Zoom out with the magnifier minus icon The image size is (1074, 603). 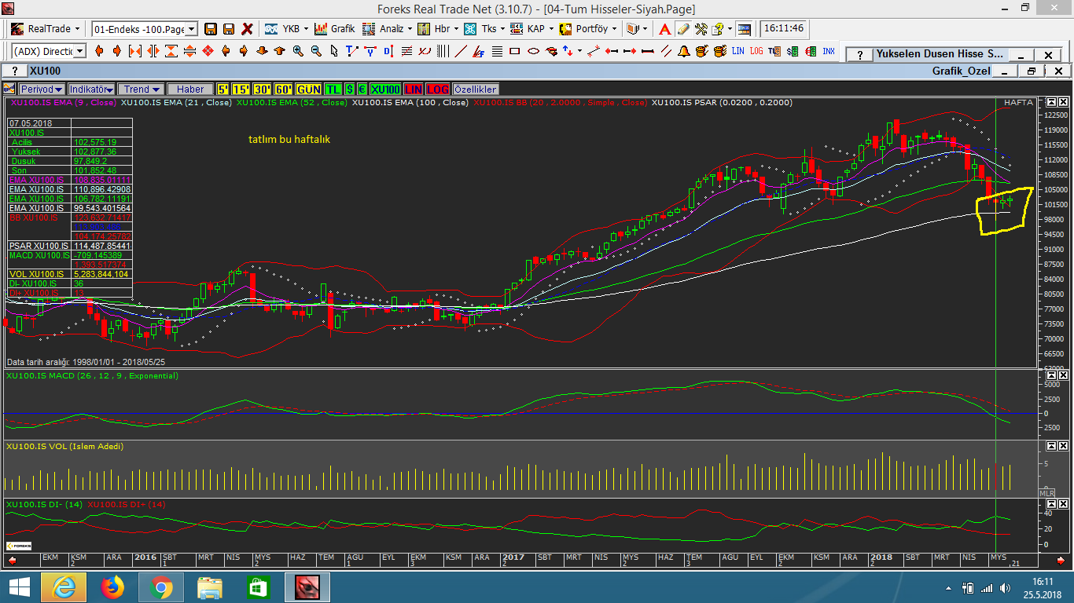click(316, 51)
